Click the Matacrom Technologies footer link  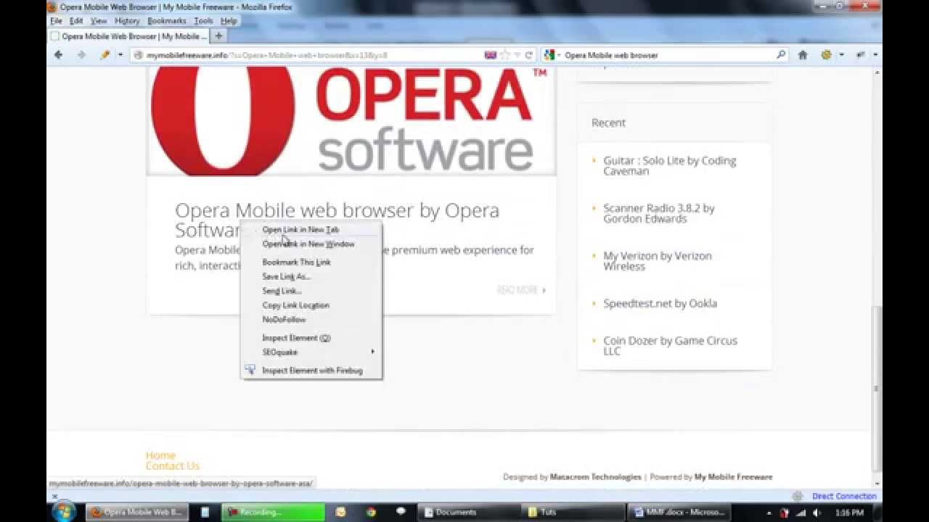click(596, 477)
